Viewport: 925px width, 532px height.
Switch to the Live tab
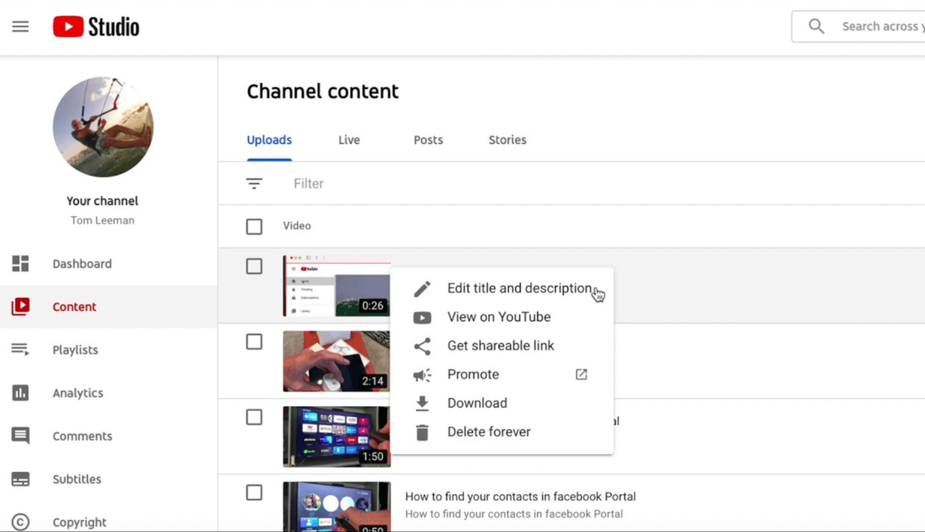click(348, 139)
